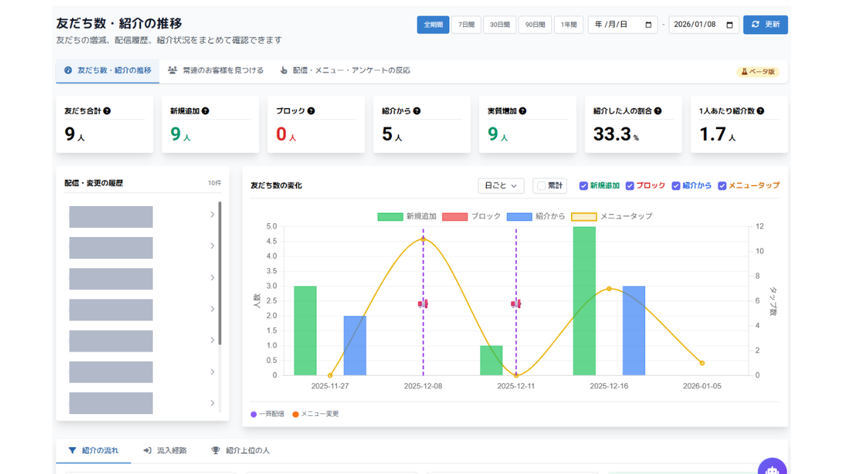Toggle green 新規追加 legend swatch in chart
Screen dimensions: 843x474
click(x=389, y=217)
